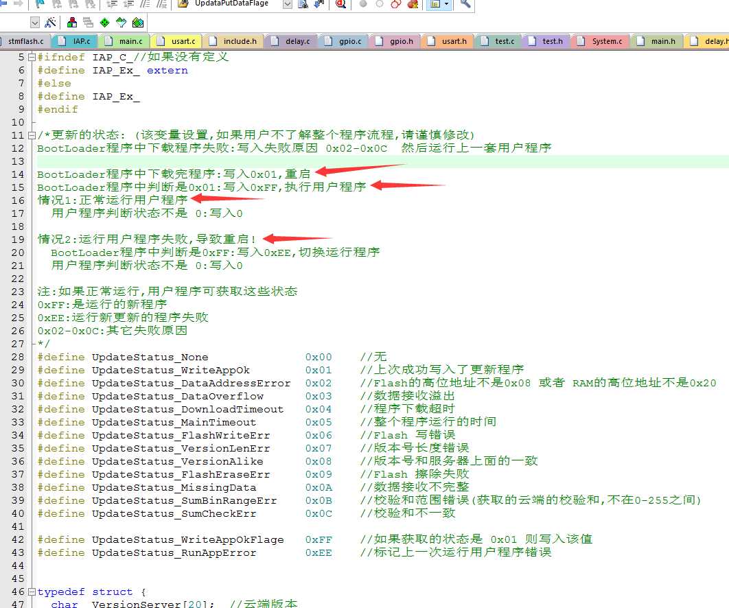Image resolution: width=729 pixels, height=608 pixels.
Task: Click the incremental find icon
Action: [319, 4]
